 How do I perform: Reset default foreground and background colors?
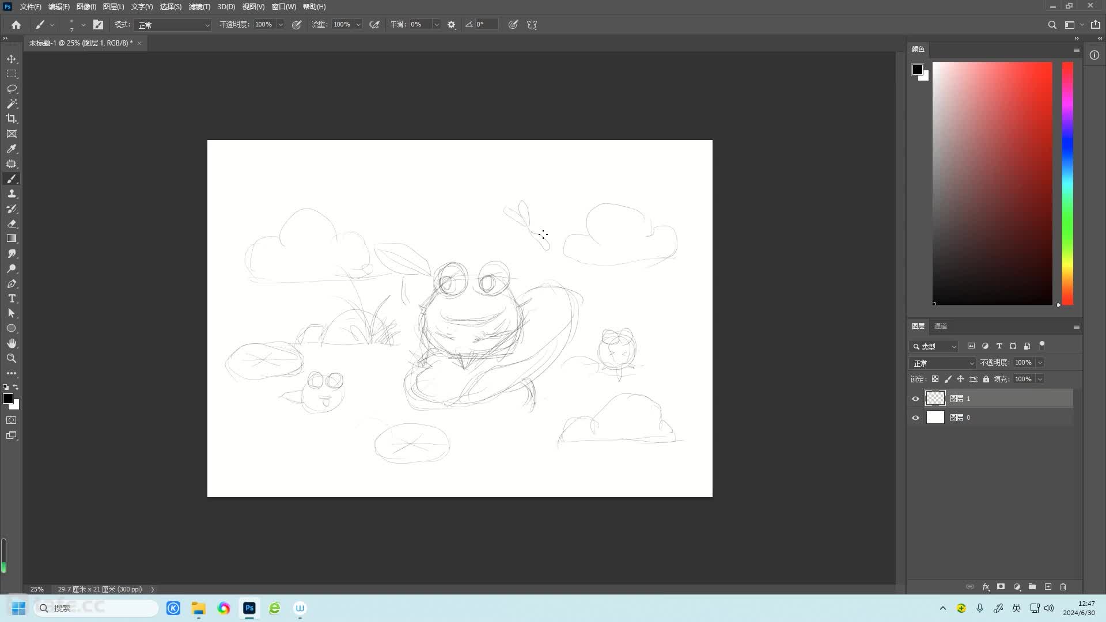click(x=6, y=387)
